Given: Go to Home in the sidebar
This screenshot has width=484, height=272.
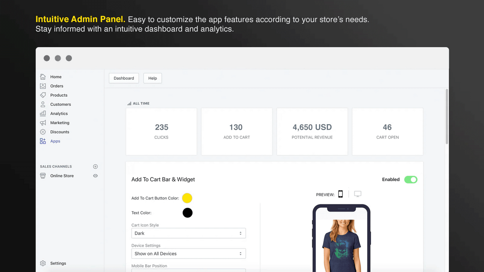Looking at the screenshot, I should tap(56, 77).
